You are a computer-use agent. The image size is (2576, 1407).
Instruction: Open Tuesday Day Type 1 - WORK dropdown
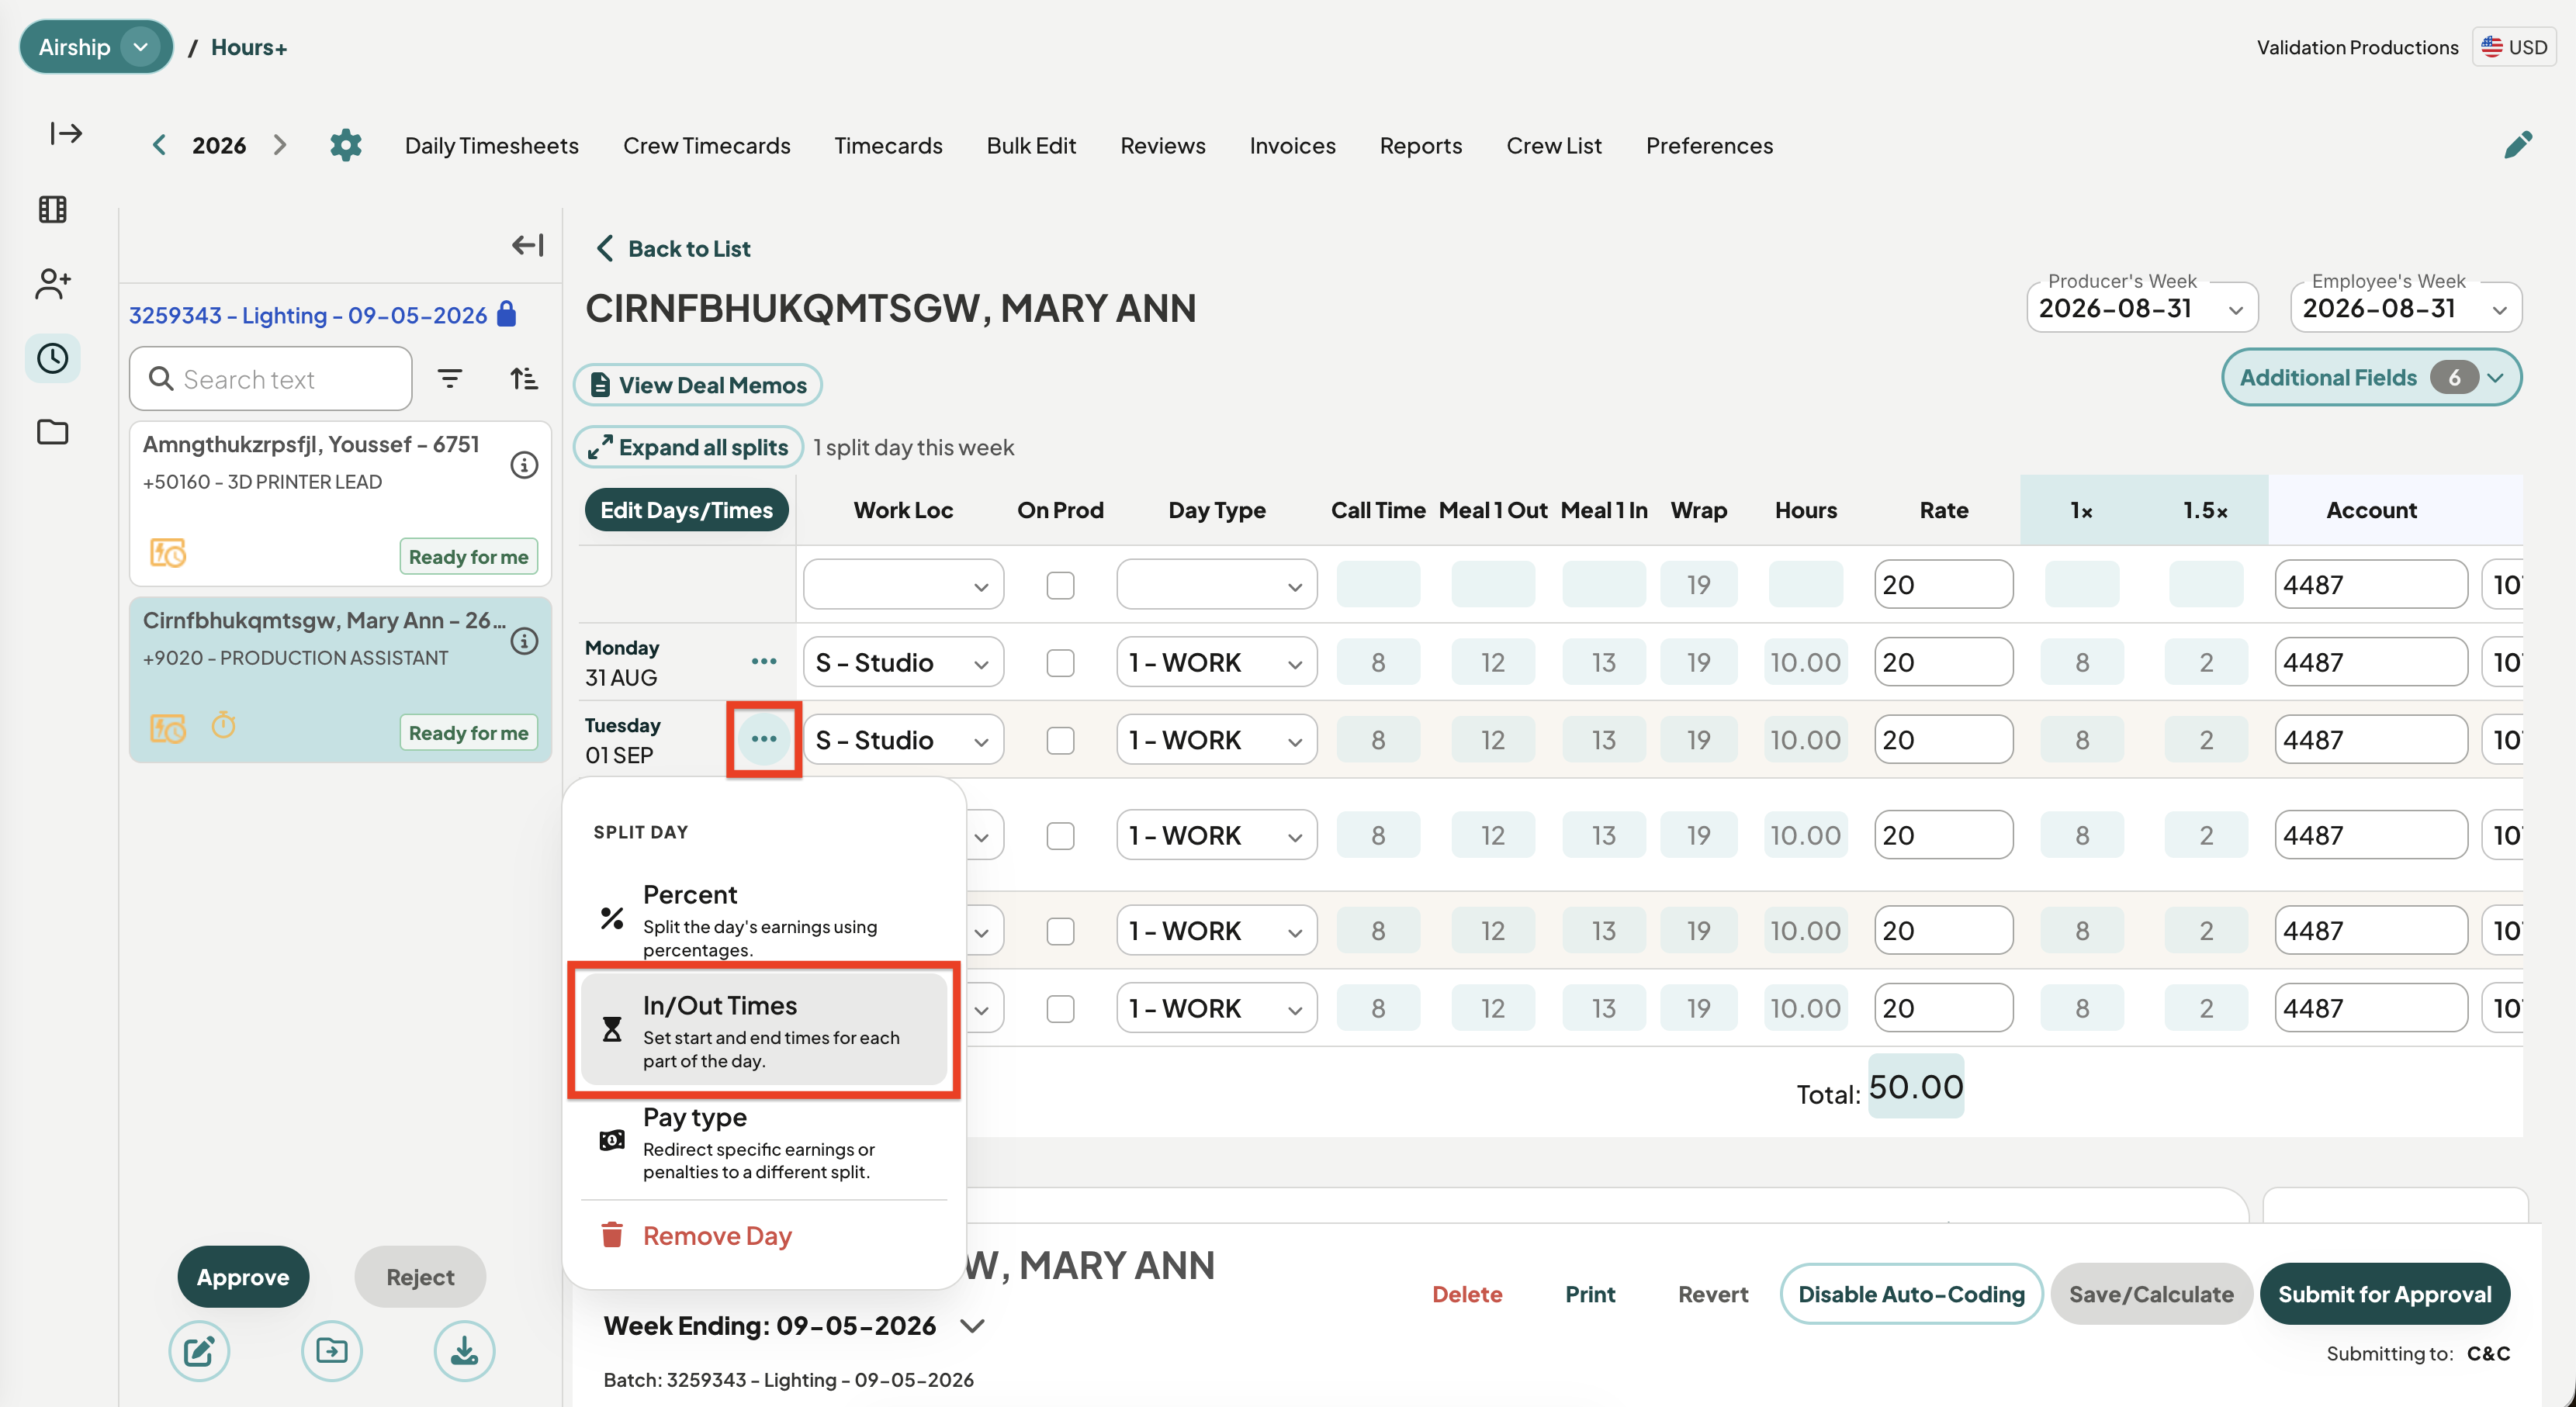[x=1216, y=741]
